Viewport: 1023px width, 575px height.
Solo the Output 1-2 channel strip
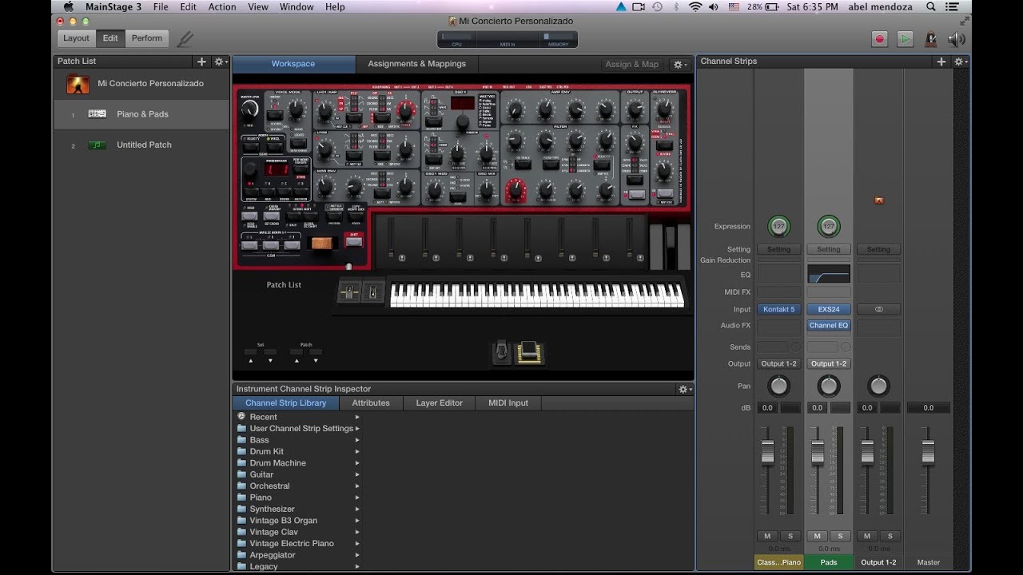click(889, 536)
